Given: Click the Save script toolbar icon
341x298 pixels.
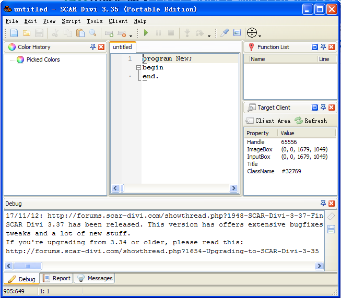Looking at the screenshot, I should (x=38, y=33).
